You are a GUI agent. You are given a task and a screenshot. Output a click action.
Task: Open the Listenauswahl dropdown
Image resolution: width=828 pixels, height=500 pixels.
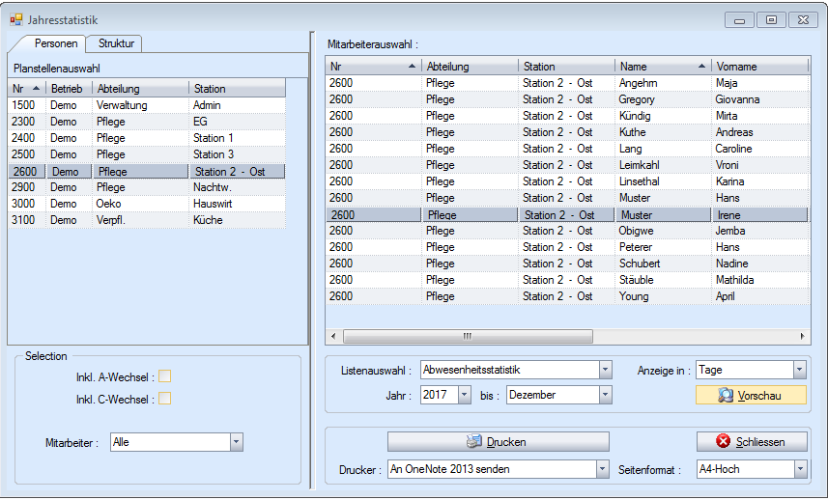pyautogui.click(x=605, y=370)
